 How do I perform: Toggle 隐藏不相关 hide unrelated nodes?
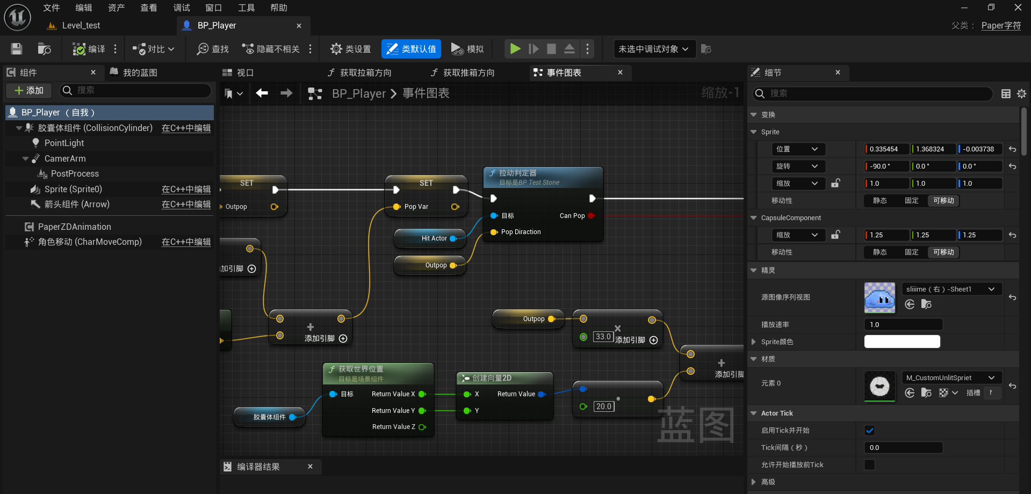click(271, 49)
